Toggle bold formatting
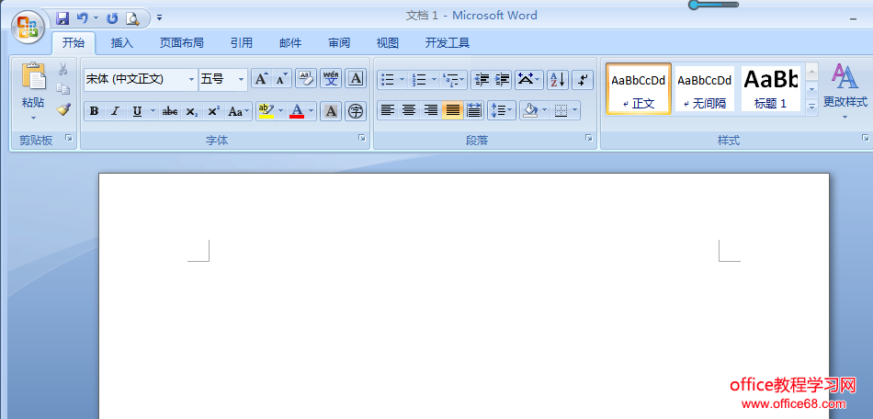 [x=94, y=111]
